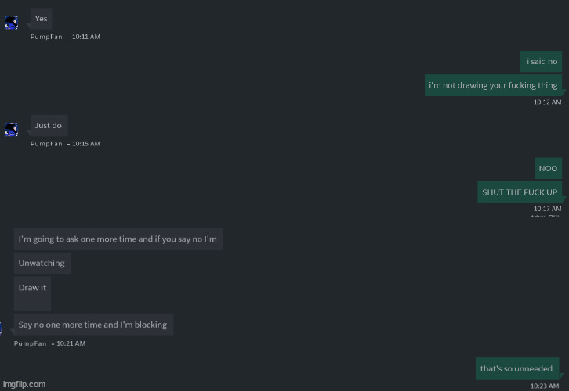Viewport: 569px width, 391px height.
Task: Click PumpFan username at 10:11 AM
Action: point(47,37)
